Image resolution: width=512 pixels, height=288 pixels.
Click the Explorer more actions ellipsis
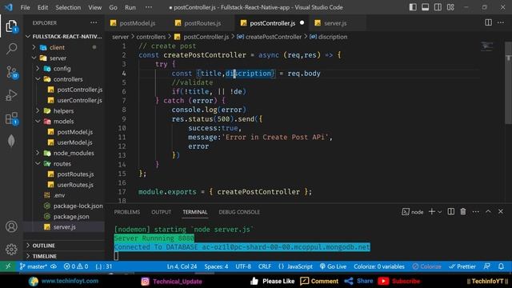pyautogui.click(x=94, y=23)
